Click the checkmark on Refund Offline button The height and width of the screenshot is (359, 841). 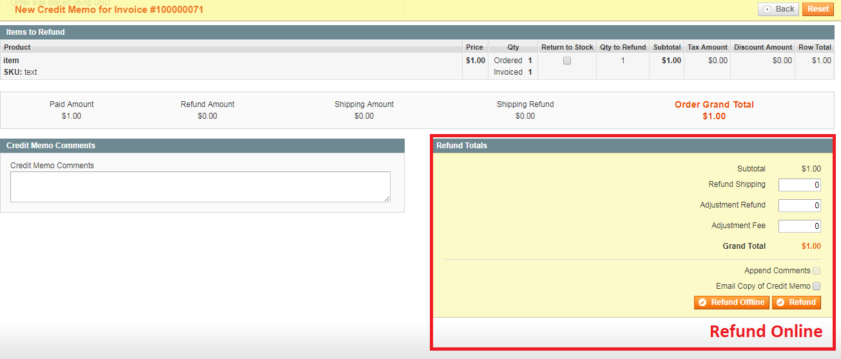pyautogui.click(x=702, y=303)
